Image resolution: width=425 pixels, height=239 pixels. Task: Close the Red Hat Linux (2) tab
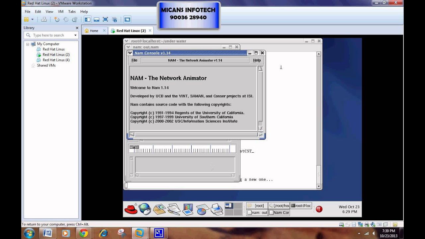(x=150, y=31)
